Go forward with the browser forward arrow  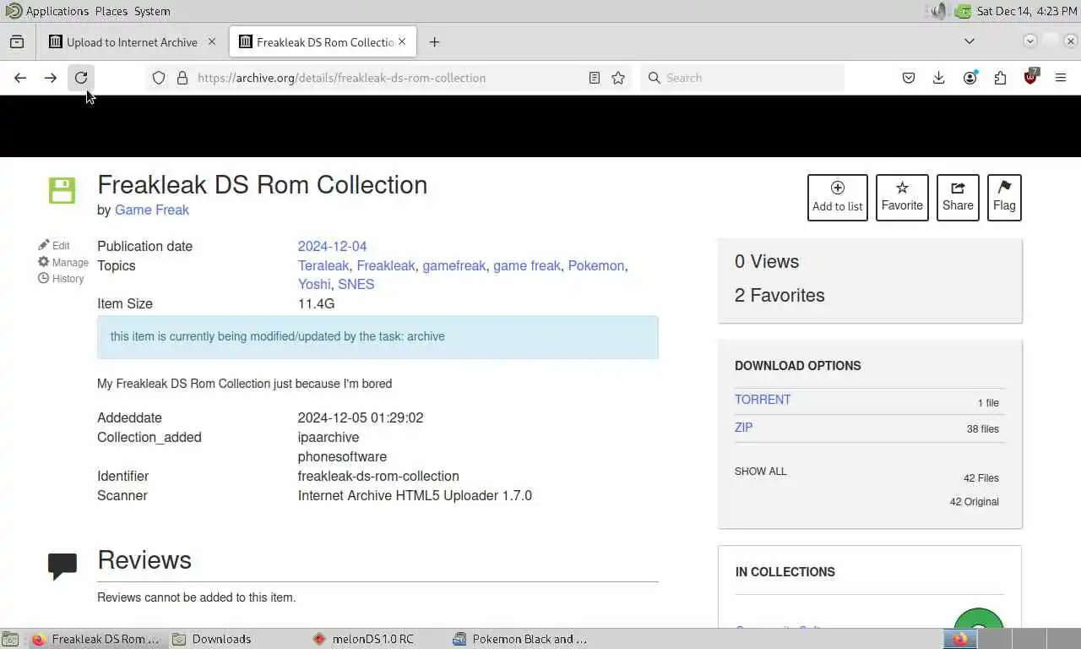click(51, 78)
